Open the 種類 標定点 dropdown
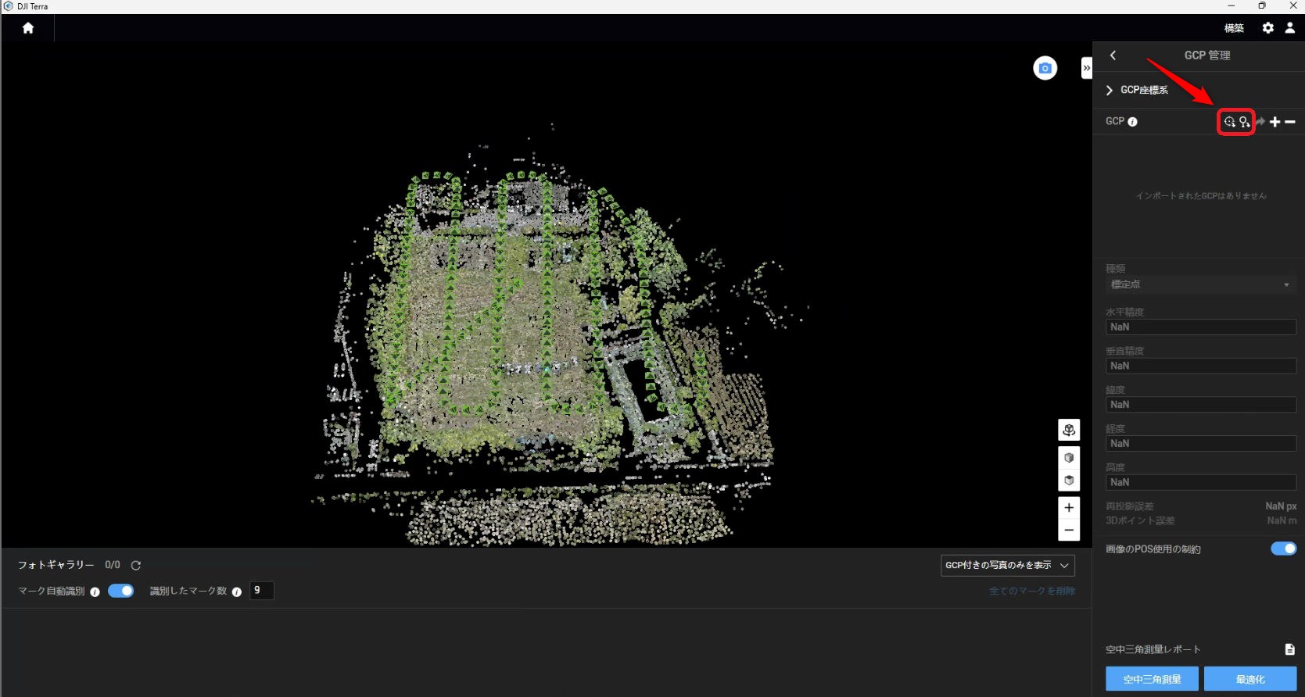The width and height of the screenshot is (1305, 697). click(x=1200, y=284)
